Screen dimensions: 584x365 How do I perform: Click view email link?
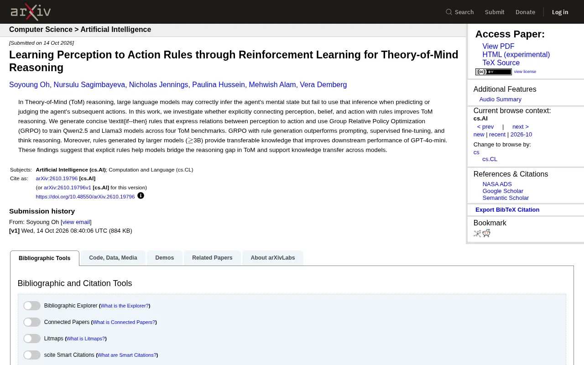tap(76, 222)
